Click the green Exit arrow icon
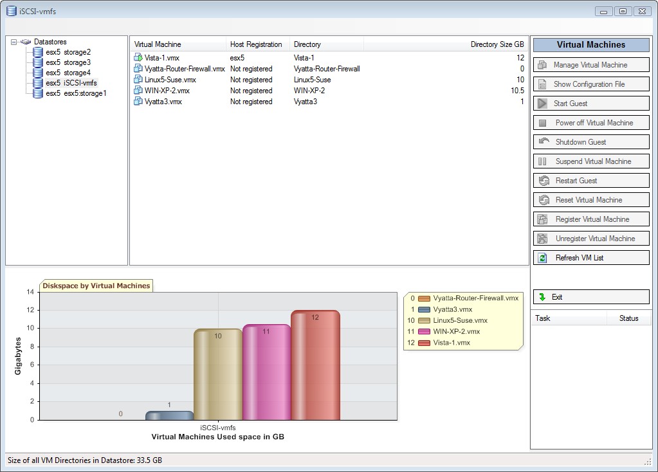This screenshot has width=658, height=472. (543, 297)
